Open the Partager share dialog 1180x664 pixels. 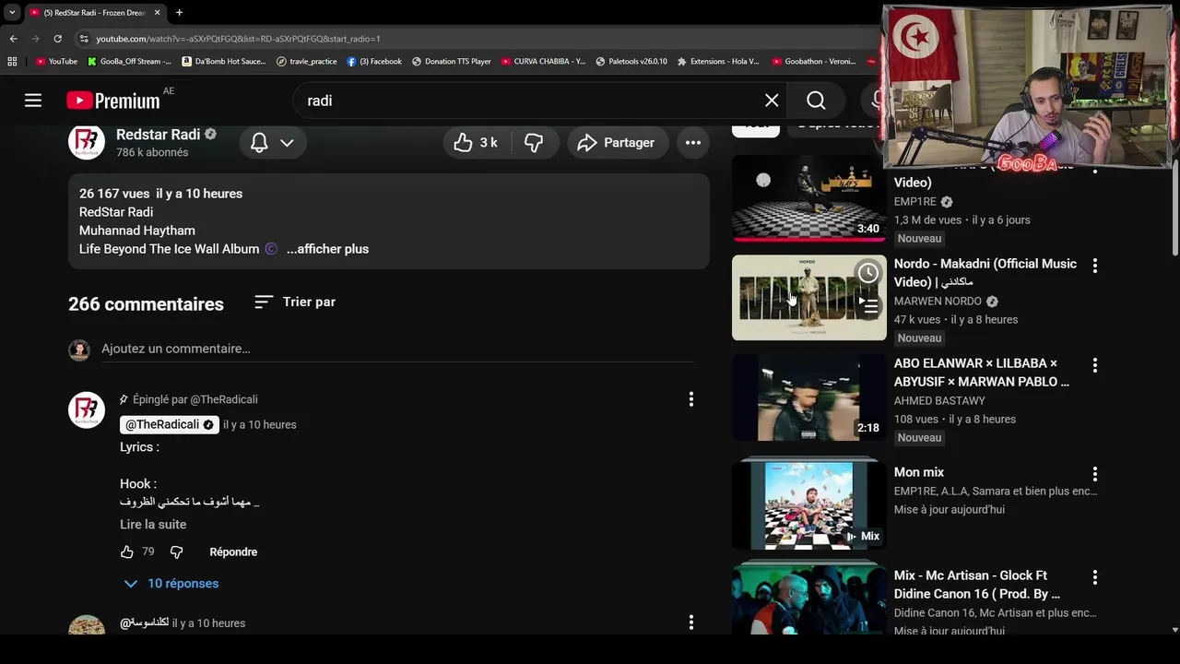[617, 143]
